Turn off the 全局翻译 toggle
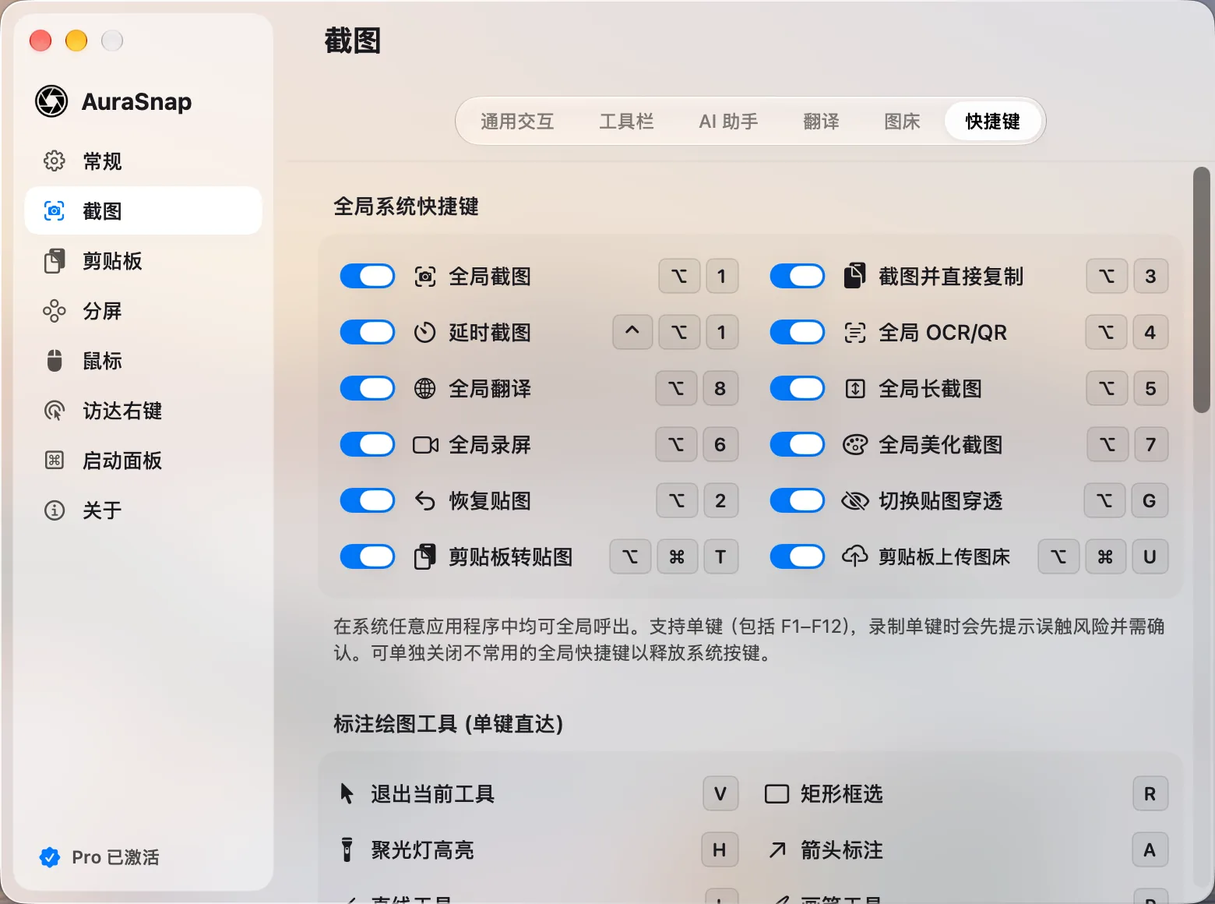This screenshot has width=1215, height=904. click(368, 388)
